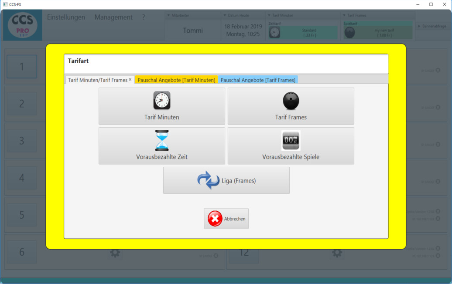Expand the Bahnenabfrage panel
This screenshot has width=452, height=284.
(420, 27)
